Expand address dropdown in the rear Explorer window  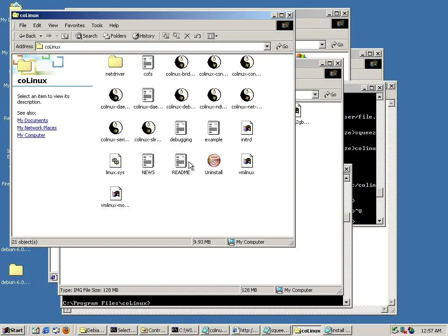coord(322,45)
